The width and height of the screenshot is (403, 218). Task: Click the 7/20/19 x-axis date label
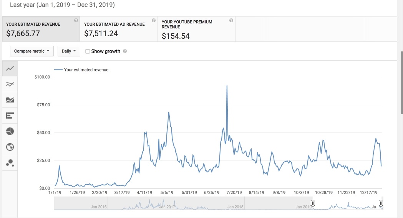234,193
